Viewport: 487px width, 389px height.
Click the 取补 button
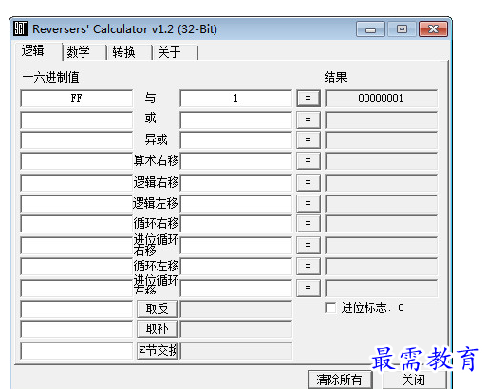coord(157,329)
